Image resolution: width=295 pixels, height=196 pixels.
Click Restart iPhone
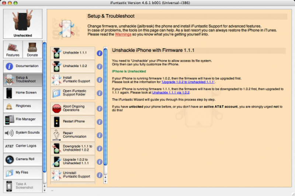tap(73, 122)
